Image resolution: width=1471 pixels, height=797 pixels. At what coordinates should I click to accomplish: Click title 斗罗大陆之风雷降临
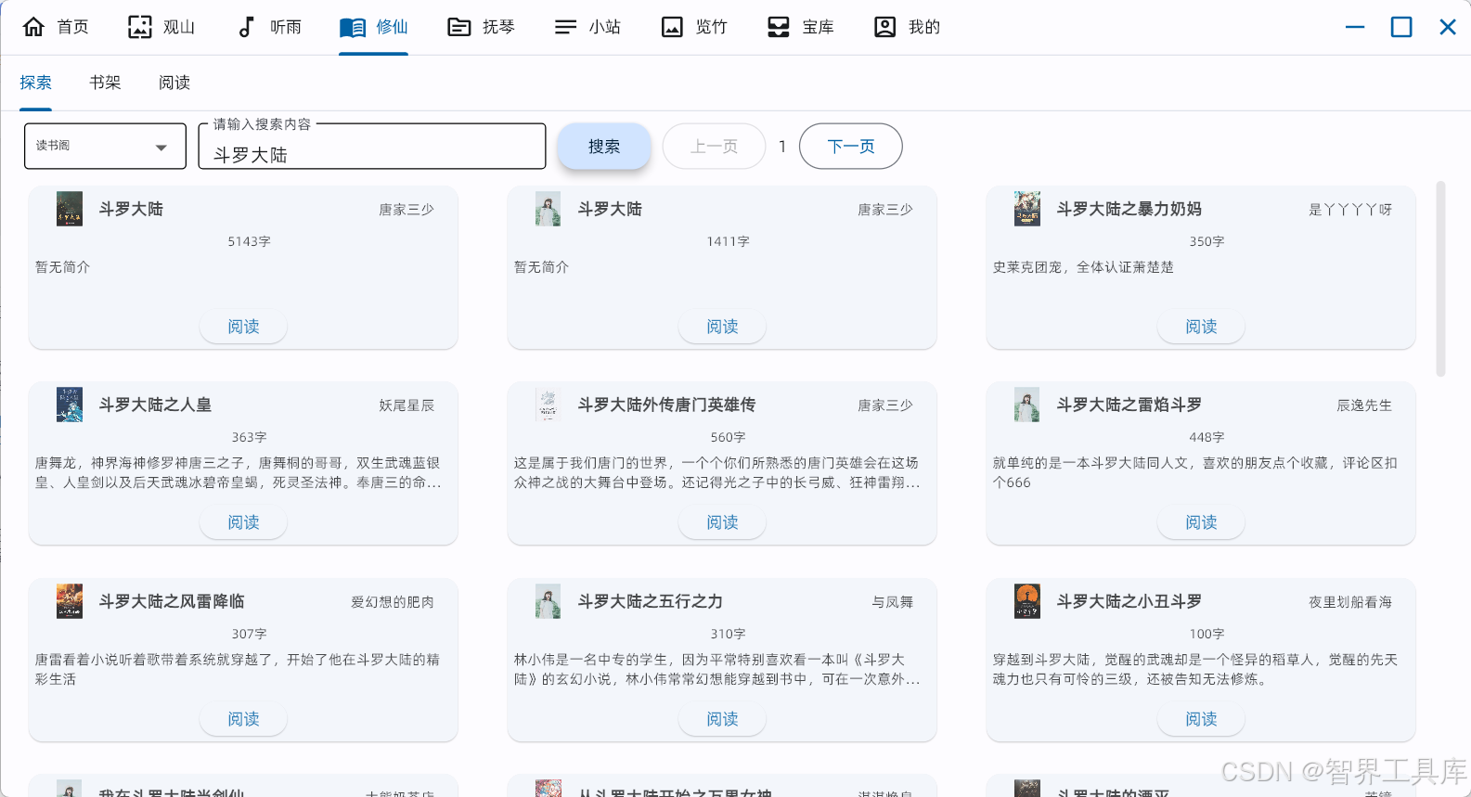[172, 601]
